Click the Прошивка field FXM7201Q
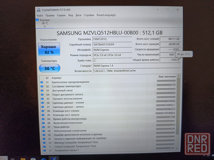 [x=112, y=39]
